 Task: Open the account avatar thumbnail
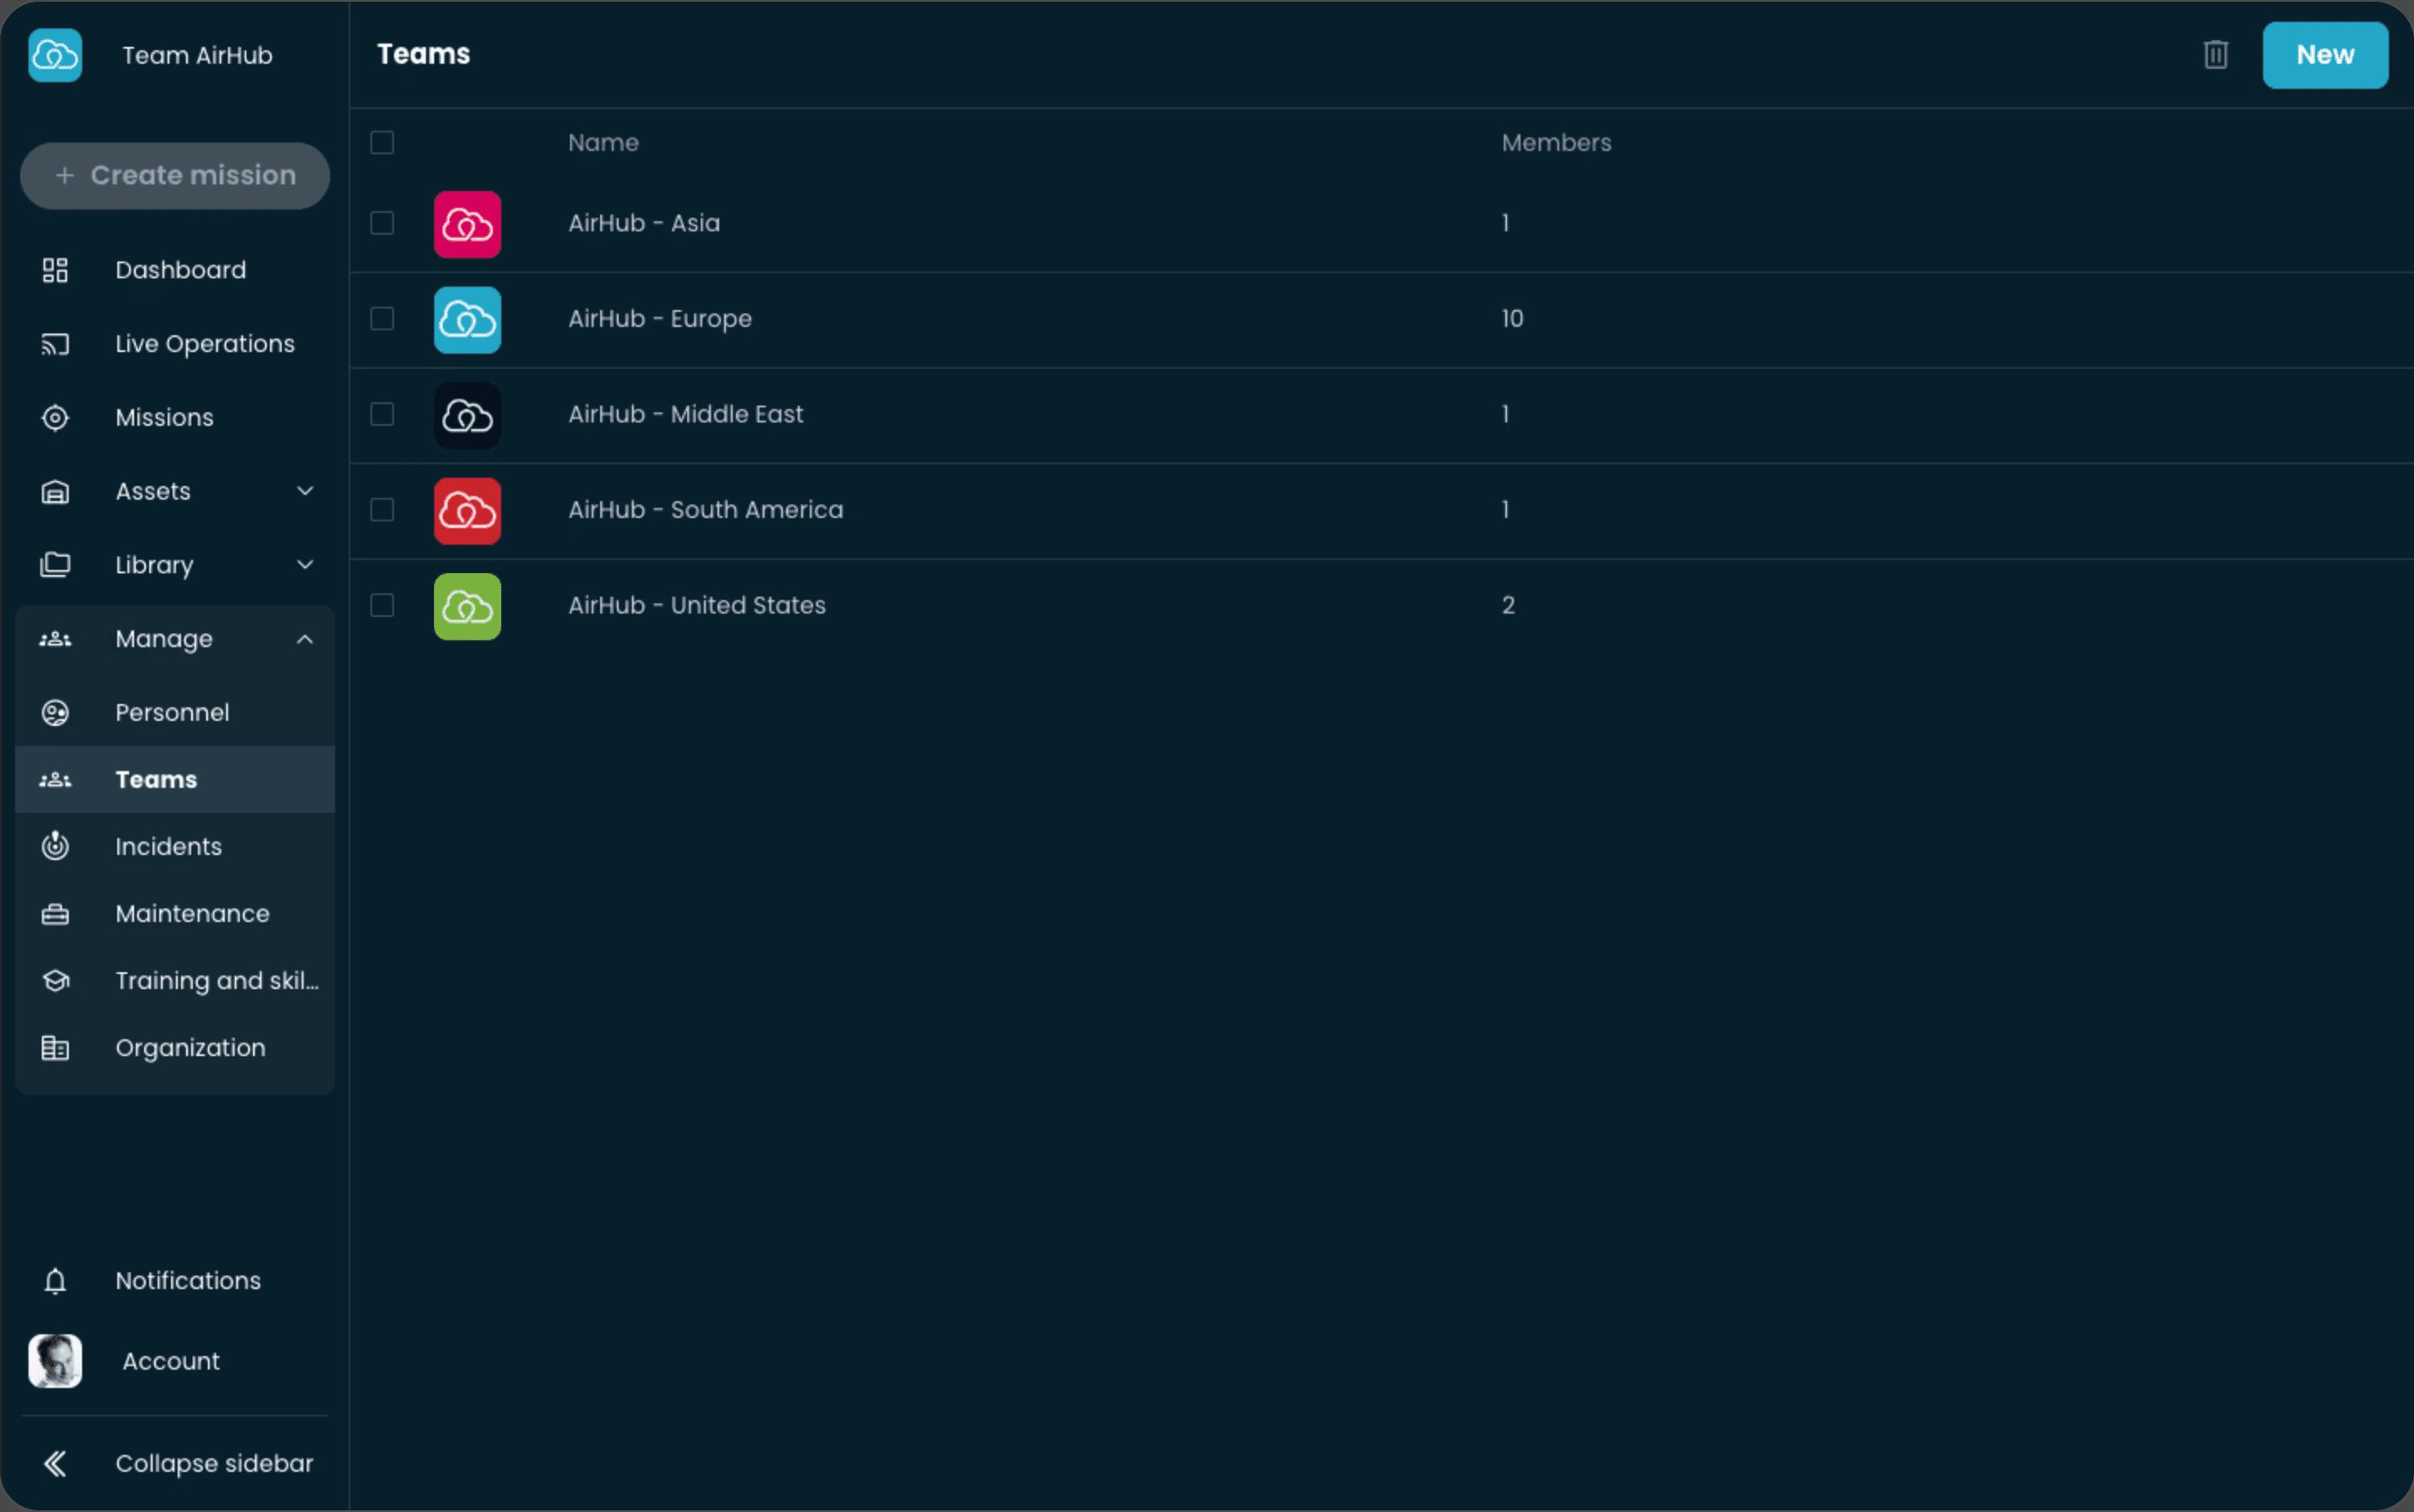(55, 1361)
